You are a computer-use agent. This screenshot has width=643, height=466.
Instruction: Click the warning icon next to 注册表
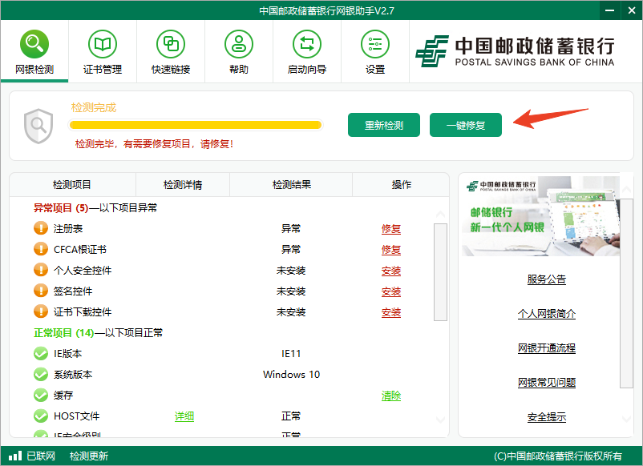pos(41,228)
